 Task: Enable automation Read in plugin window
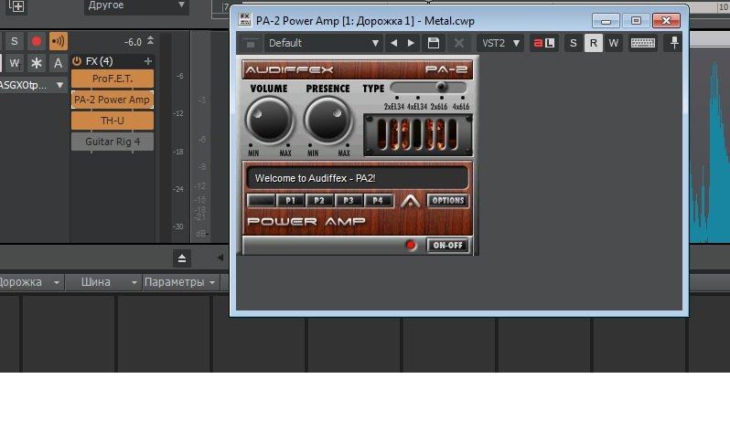pyautogui.click(x=593, y=43)
